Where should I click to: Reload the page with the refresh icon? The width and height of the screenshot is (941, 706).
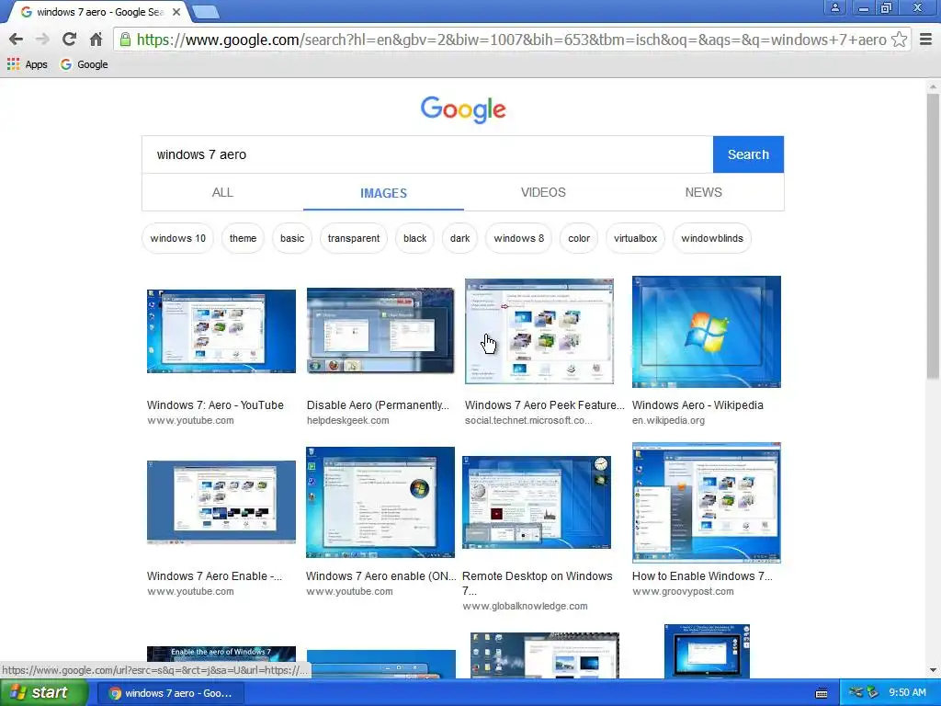(x=69, y=40)
